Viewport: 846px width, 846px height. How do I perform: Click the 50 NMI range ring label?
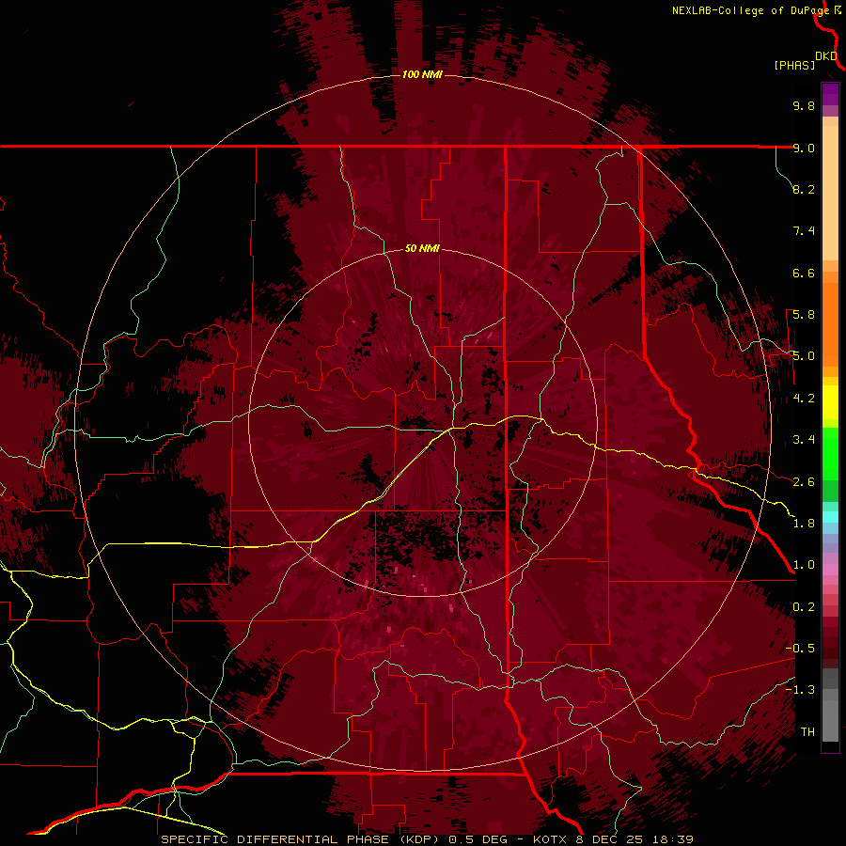[x=422, y=249]
